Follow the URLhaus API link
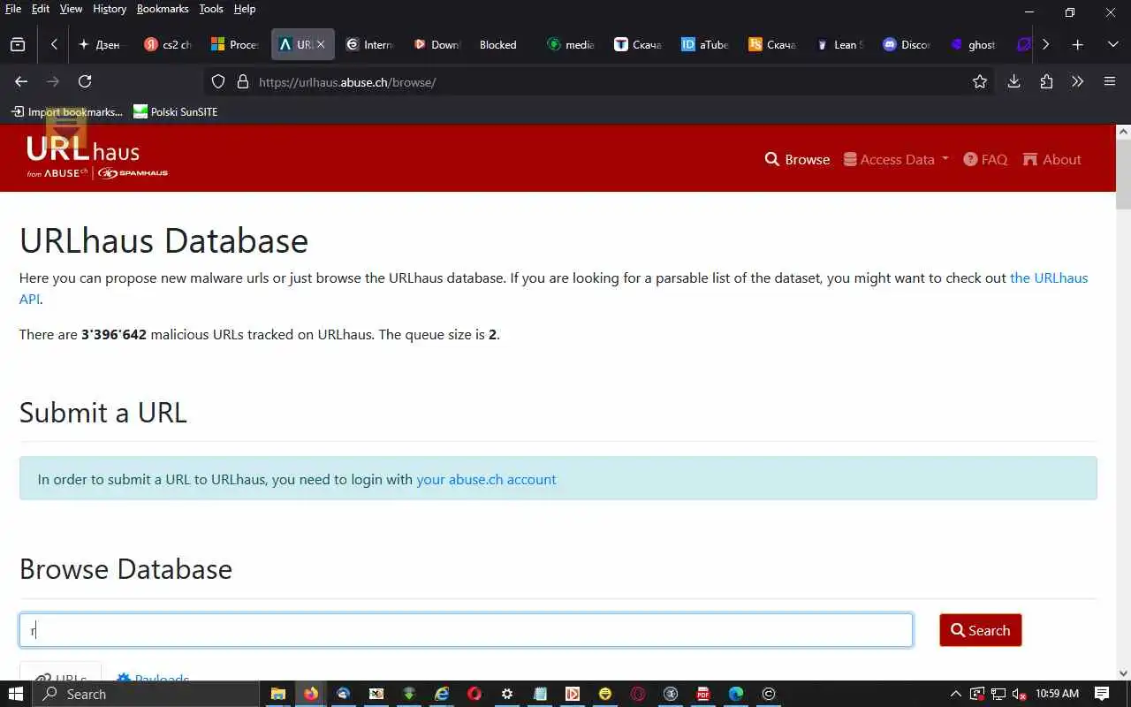 point(1049,277)
